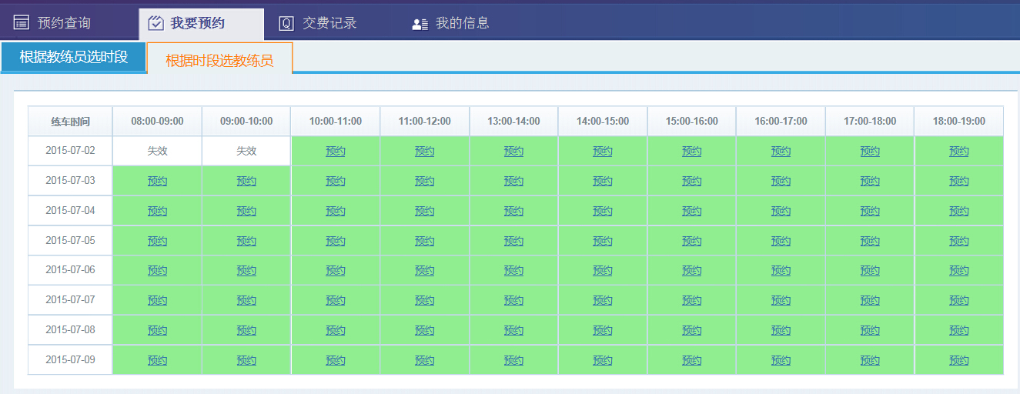Image resolution: width=1020 pixels, height=394 pixels.
Task: Click 预约 for 2015-07-07 at 09:00-10:00
Action: 246,300
